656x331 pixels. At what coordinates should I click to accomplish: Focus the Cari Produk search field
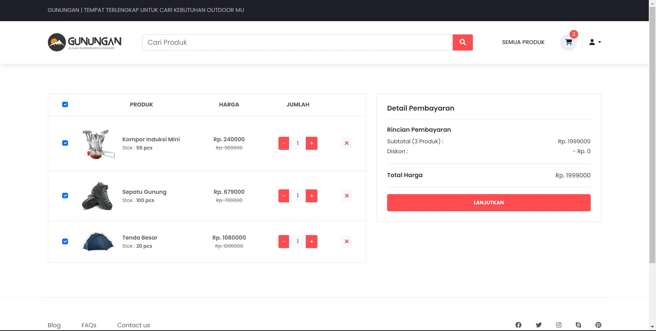coord(297,42)
